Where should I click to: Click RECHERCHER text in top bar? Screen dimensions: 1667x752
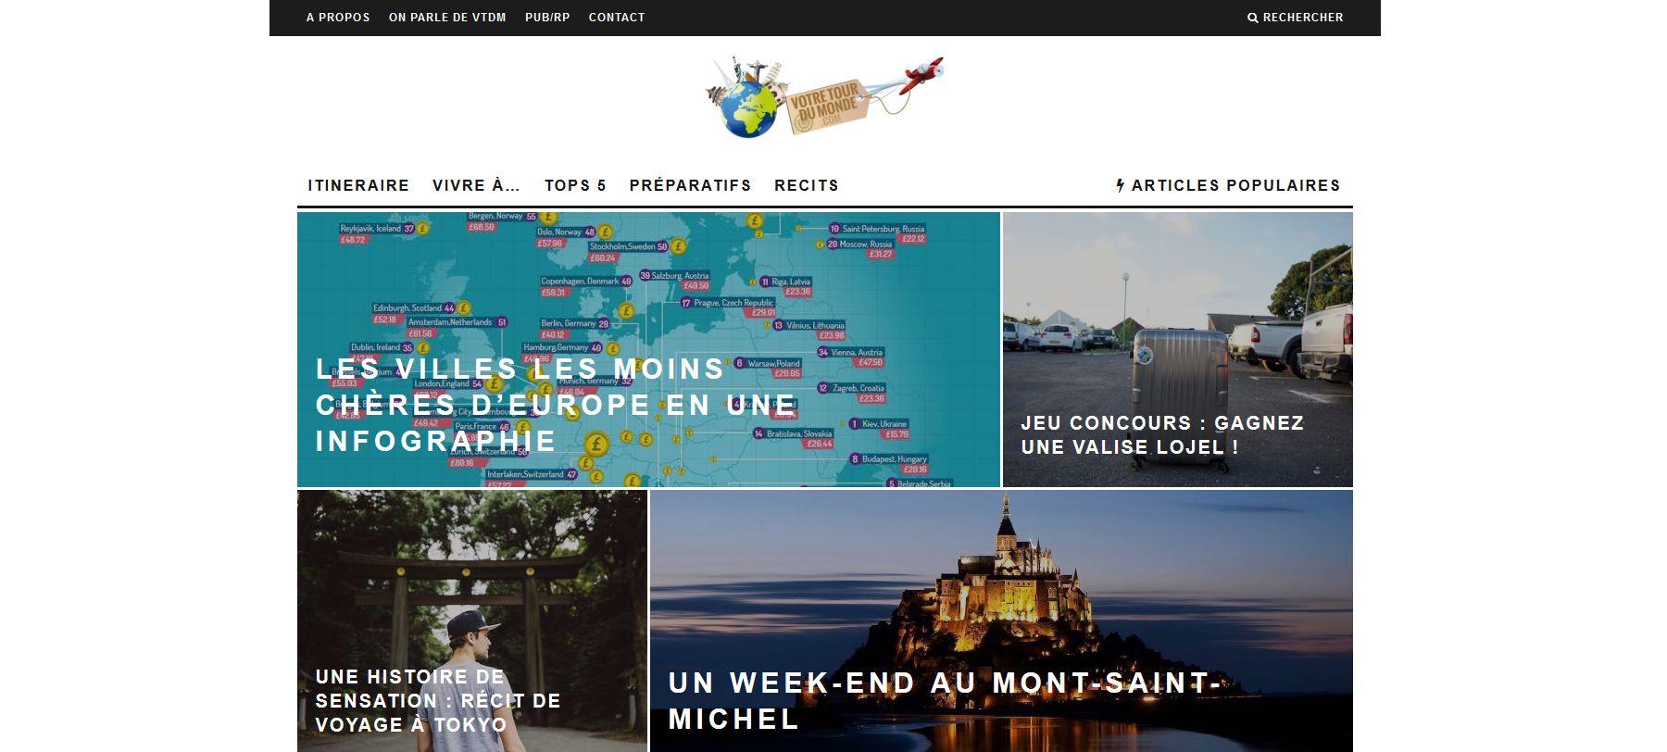[1303, 18]
